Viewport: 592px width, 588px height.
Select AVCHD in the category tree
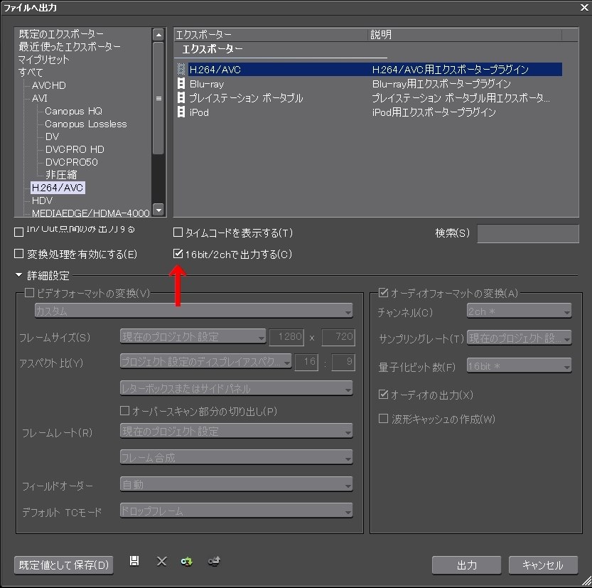point(49,85)
